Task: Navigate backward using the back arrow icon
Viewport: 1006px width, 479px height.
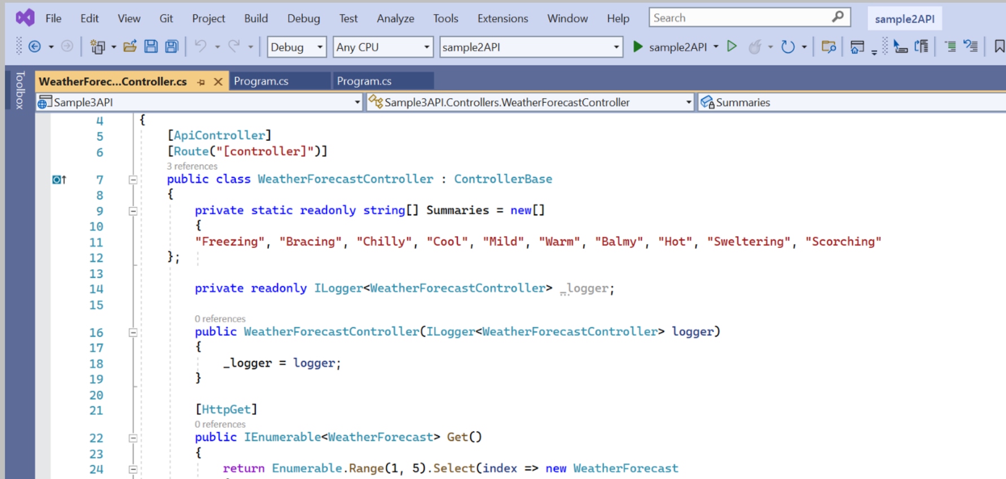Action: click(34, 47)
